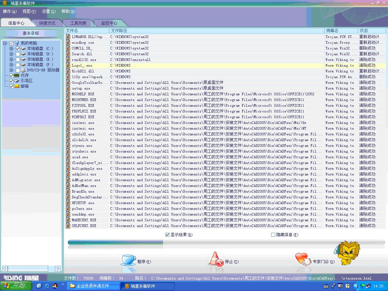
Task: Click the scan progress bar
Action: (x=226, y=242)
